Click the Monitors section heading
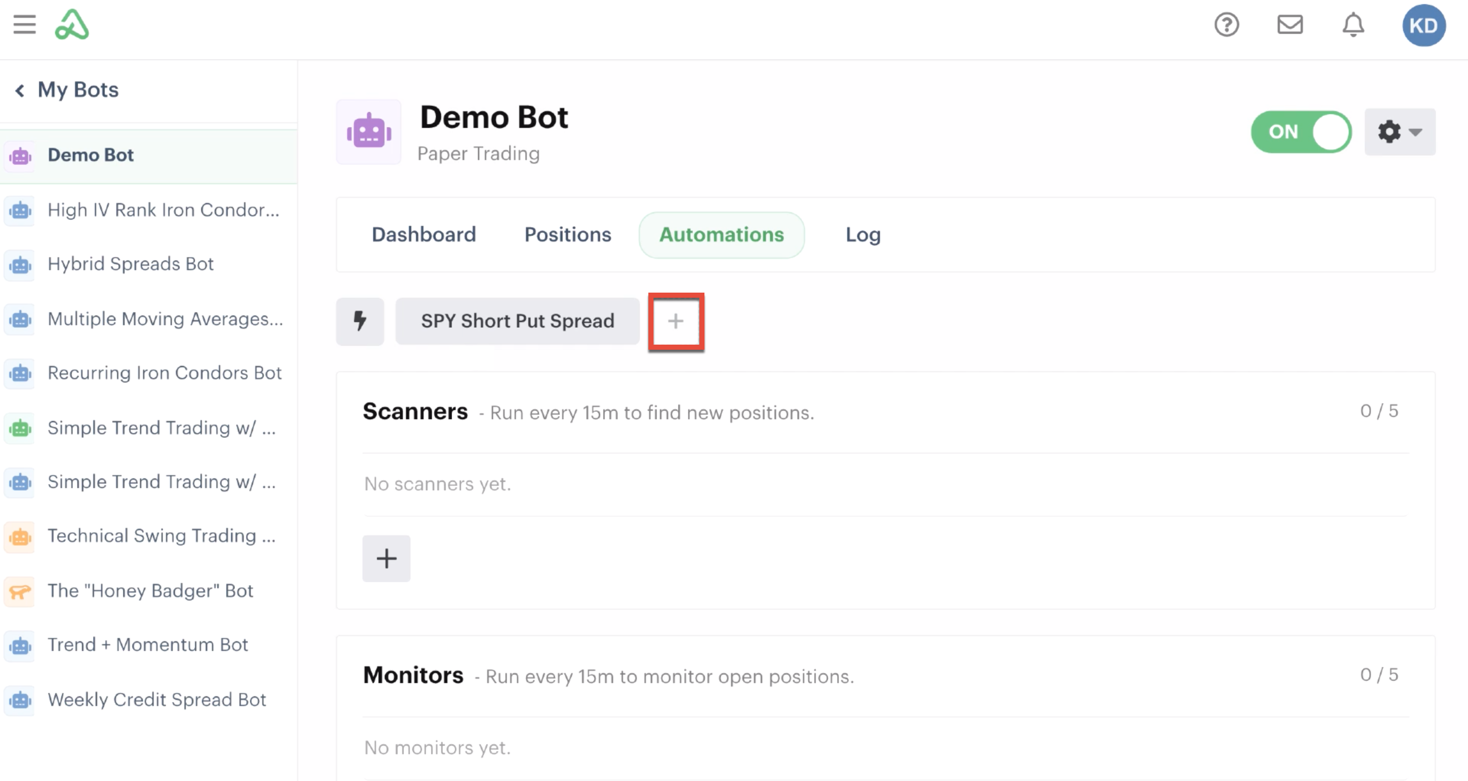This screenshot has height=781, width=1468. point(413,675)
